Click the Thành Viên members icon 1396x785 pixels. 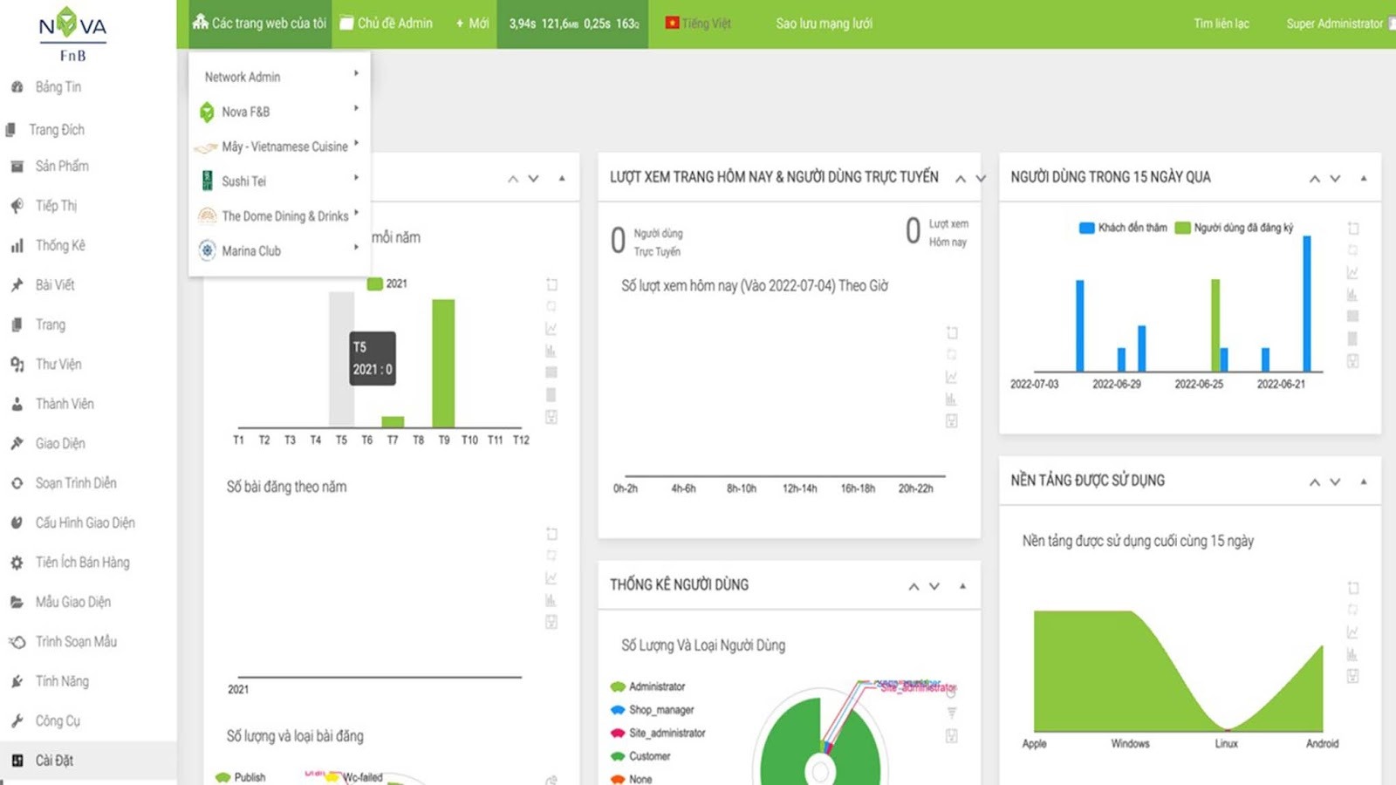pos(17,404)
